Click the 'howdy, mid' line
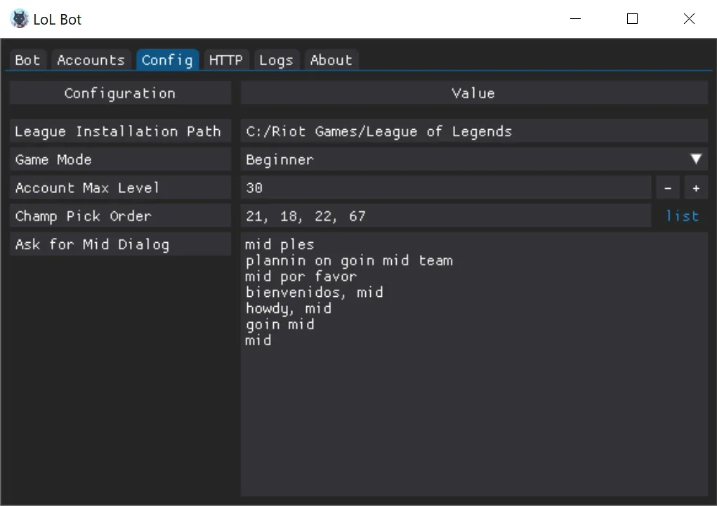 (289, 309)
